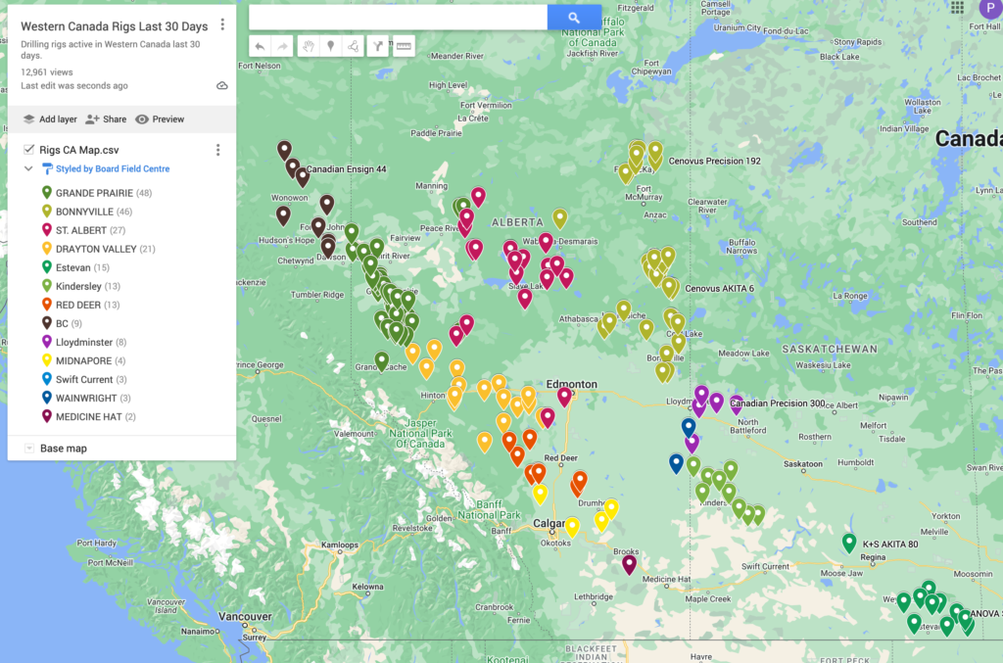Select the add marker tool
The image size is (1003, 663).
331,46
